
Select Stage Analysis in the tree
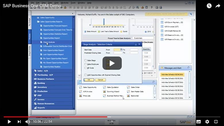(49, 42)
